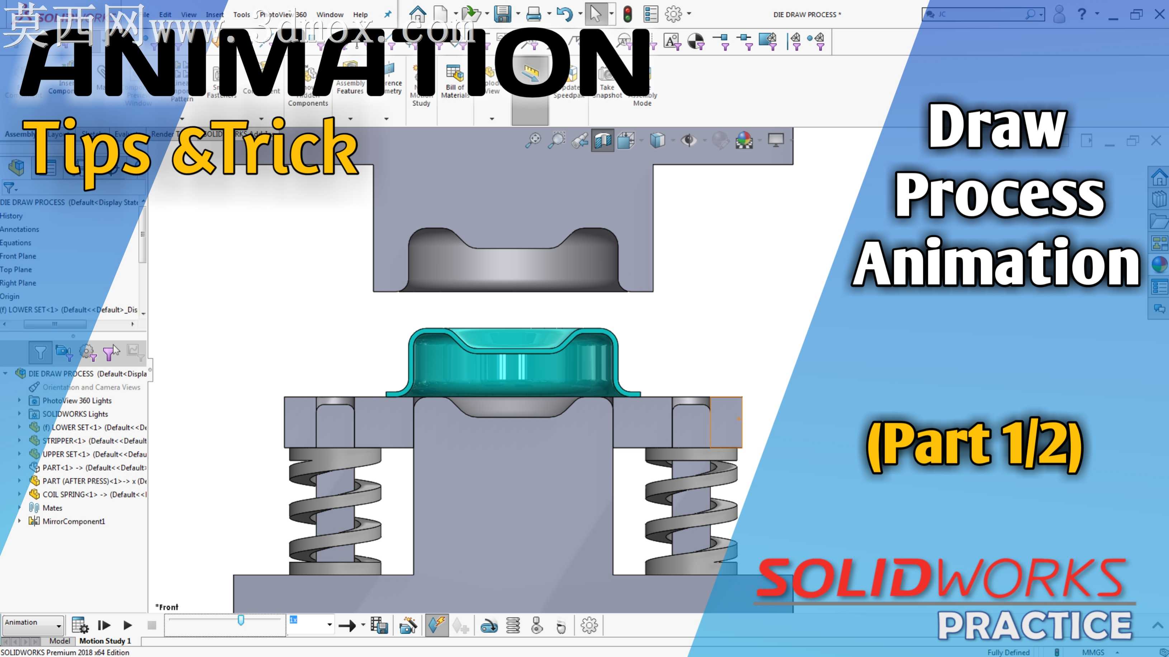Select Right Plane in the feature tree
The width and height of the screenshot is (1169, 657).
pos(18,283)
